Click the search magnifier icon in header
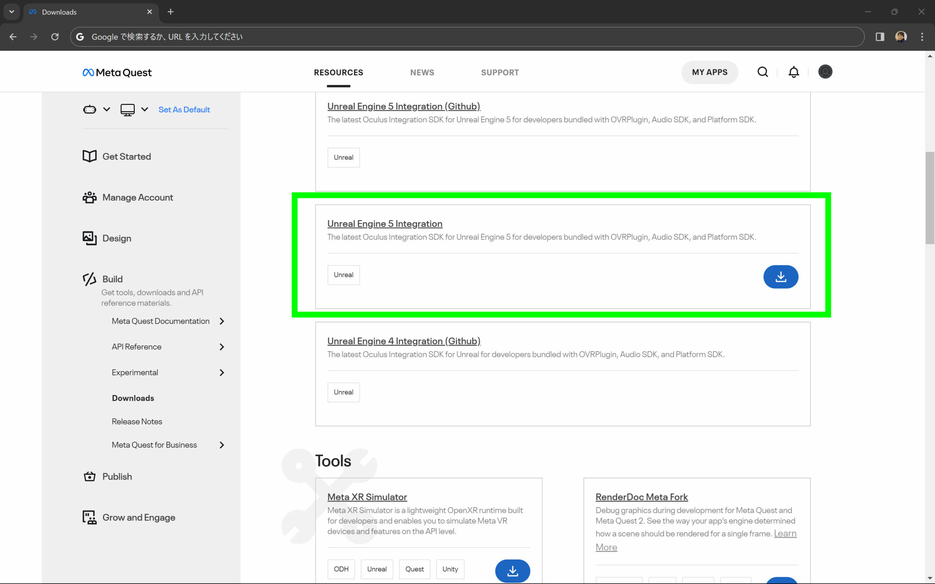The height and width of the screenshot is (584, 935). click(x=762, y=72)
